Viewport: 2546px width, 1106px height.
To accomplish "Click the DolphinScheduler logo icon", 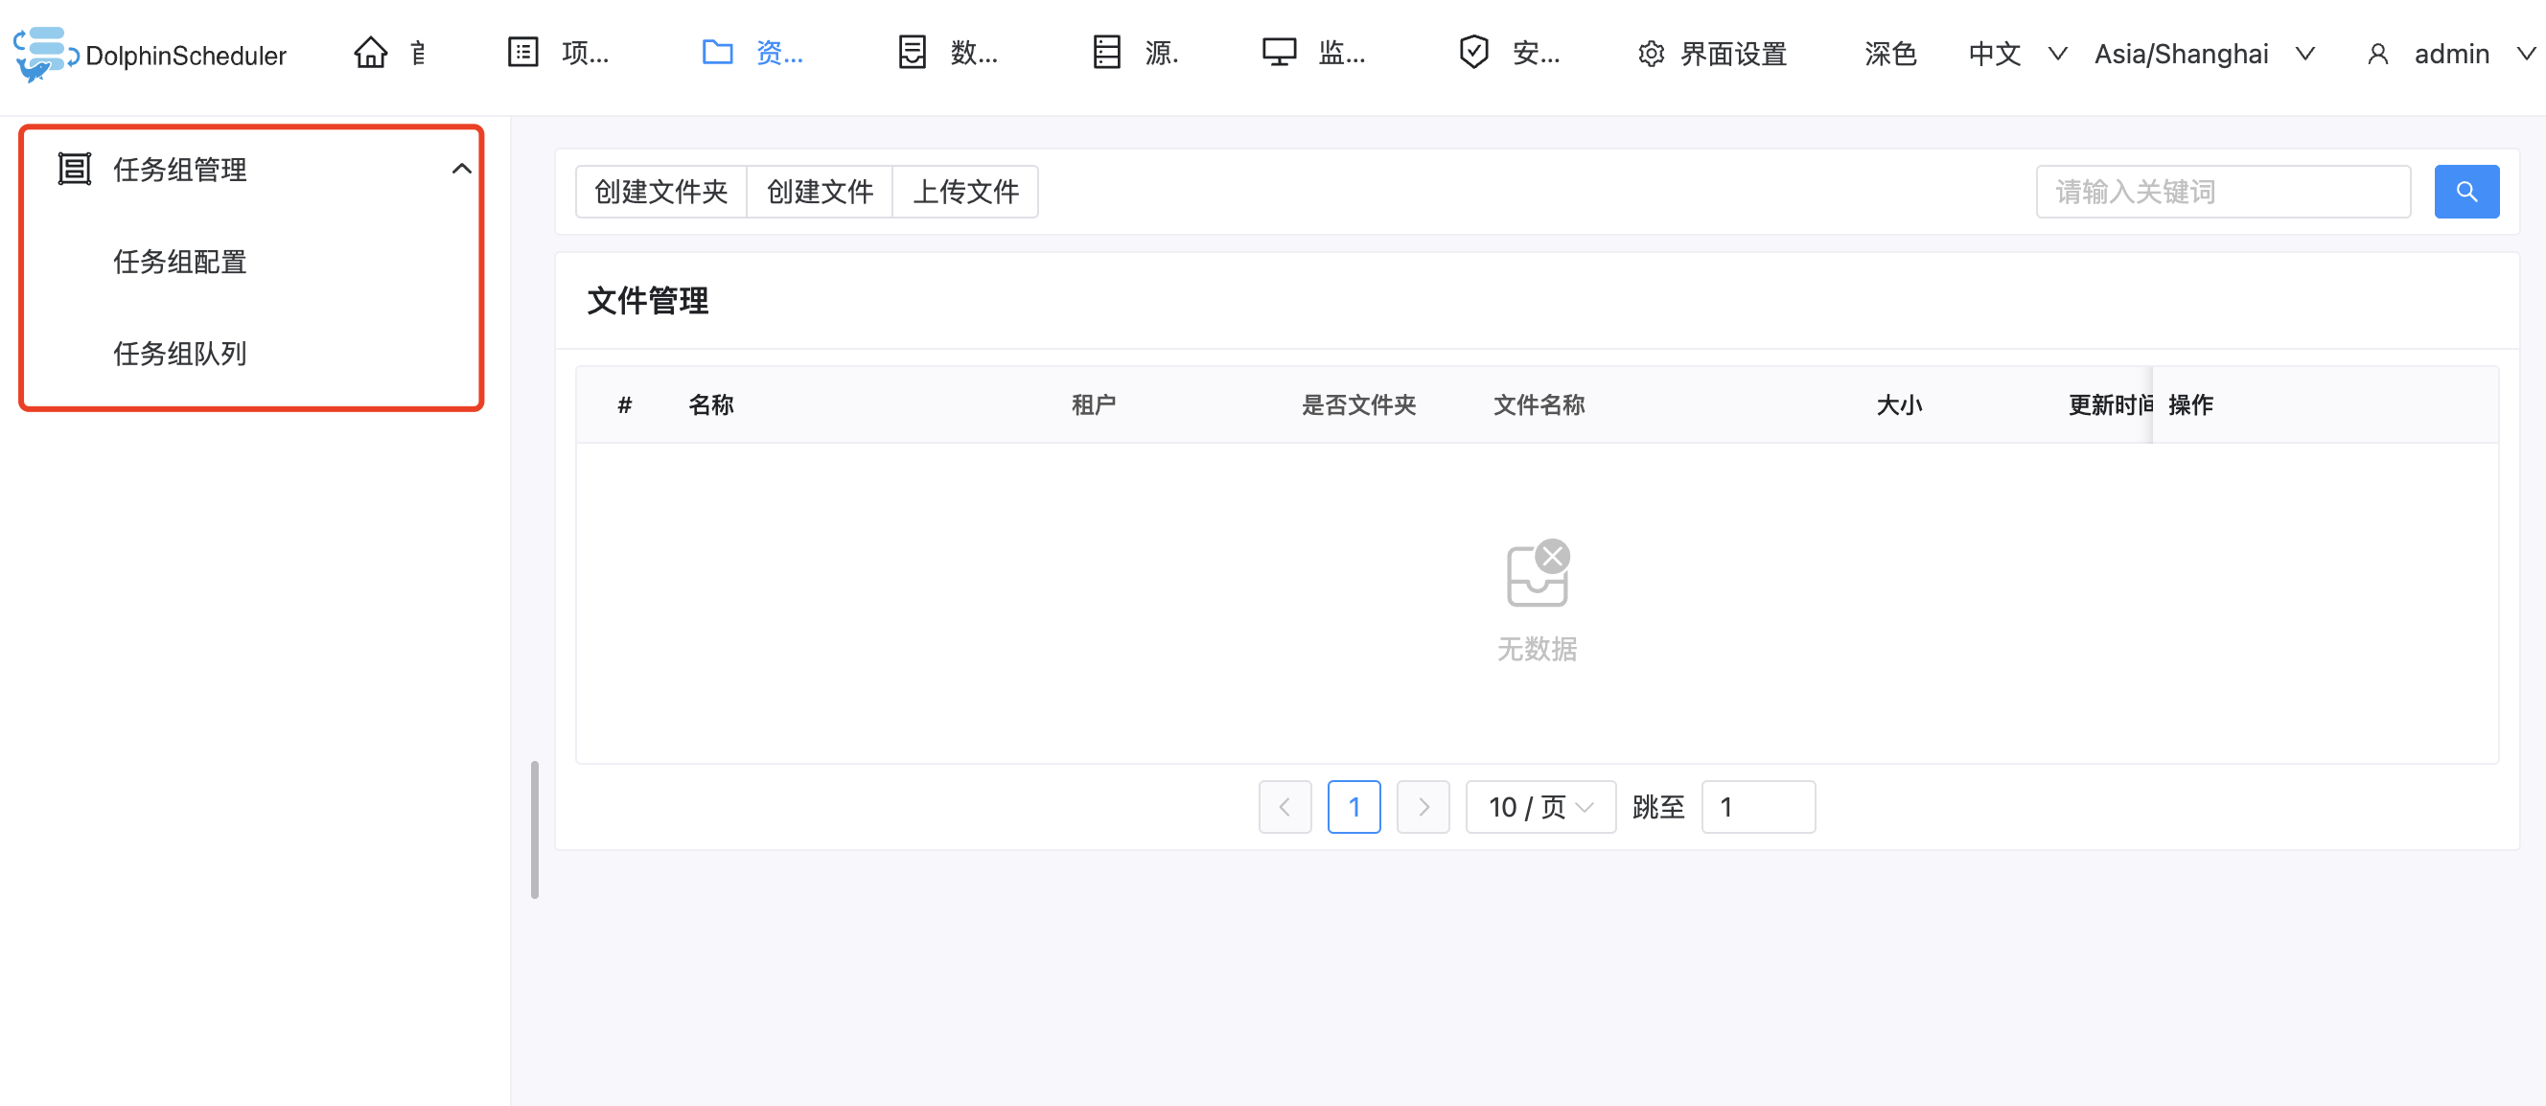I will pyautogui.click(x=43, y=54).
